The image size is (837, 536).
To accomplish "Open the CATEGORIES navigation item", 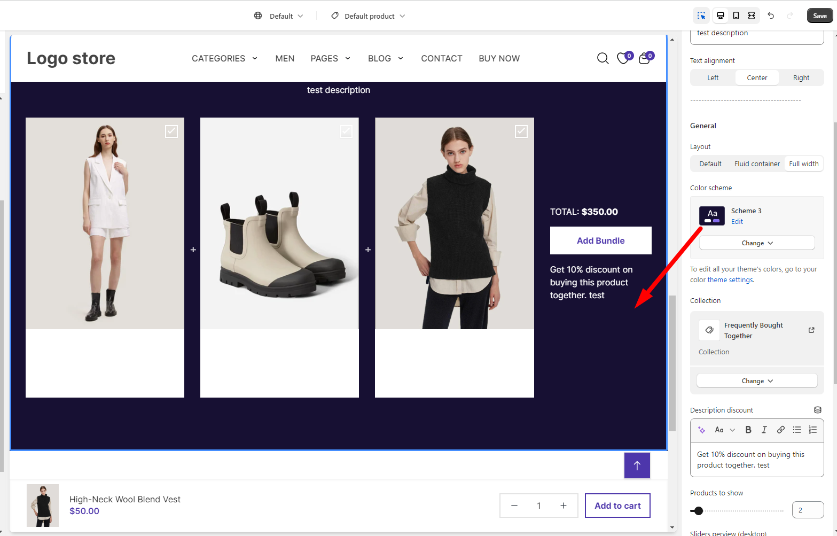I will (218, 58).
